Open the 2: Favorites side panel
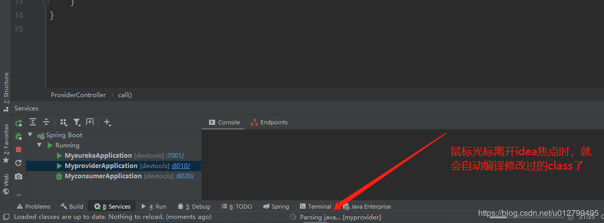604x223 pixels. (6, 144)
